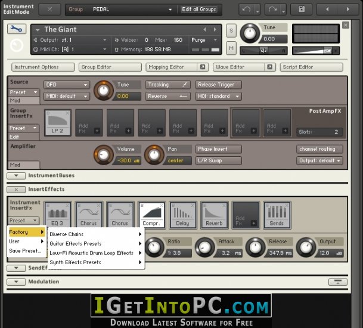Open the Script Editor
The height and width of the screenshot is (328, 363).
tap(311, 67)
